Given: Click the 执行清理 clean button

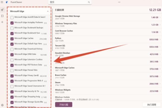Looking at the screenshot, I should [x=152, y=105].
